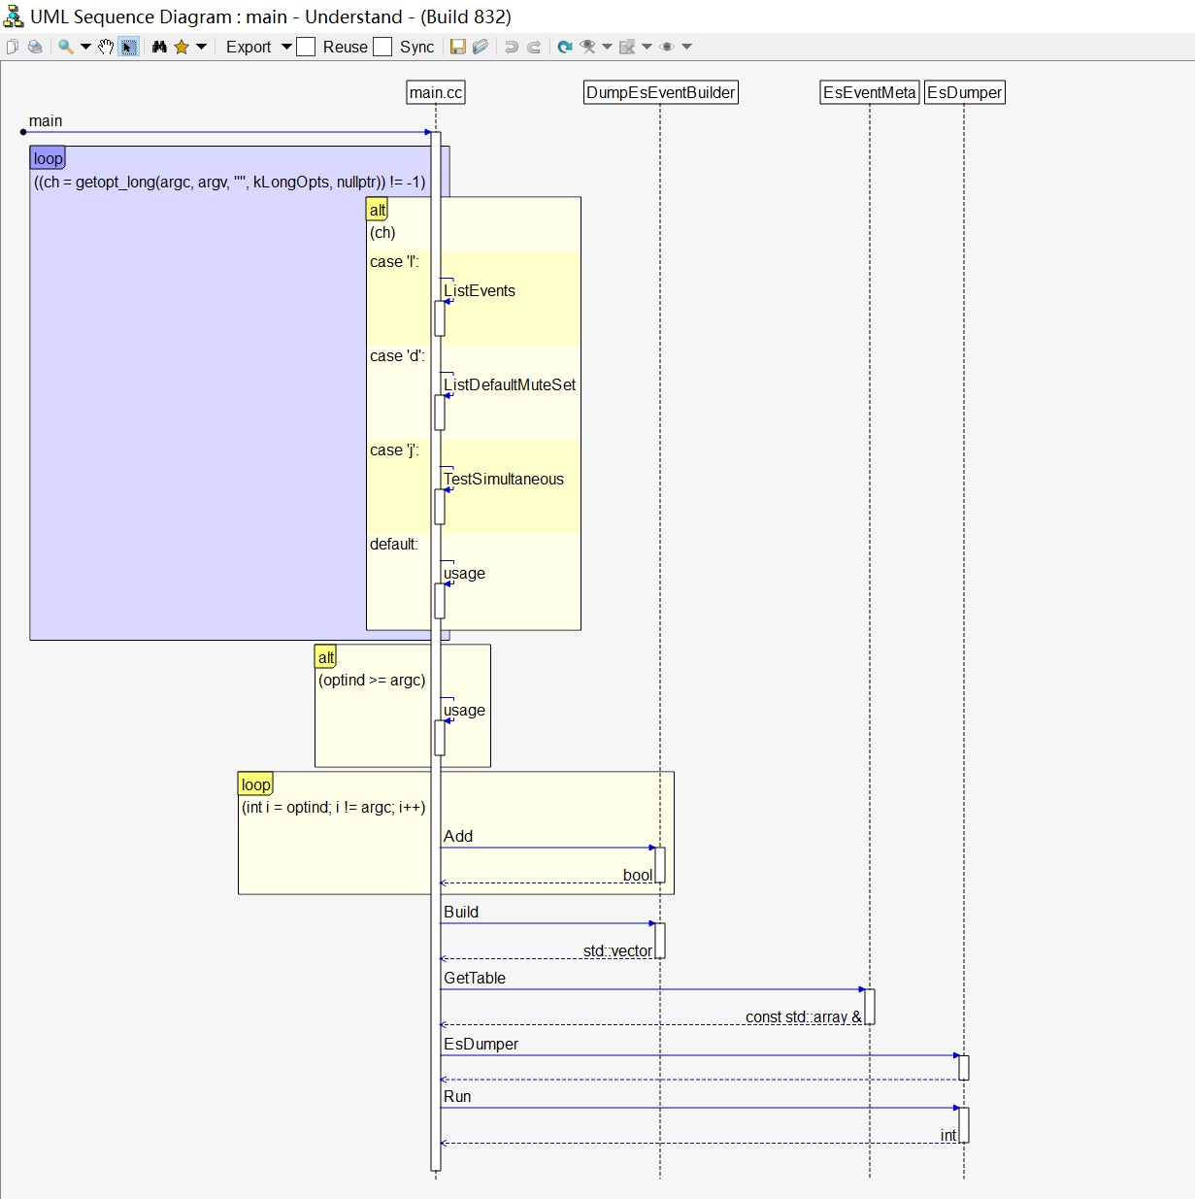Expand the zoom tool dropdown arrow
This screenshot has width=1195, height=1199.
click(x=85, y=47)
